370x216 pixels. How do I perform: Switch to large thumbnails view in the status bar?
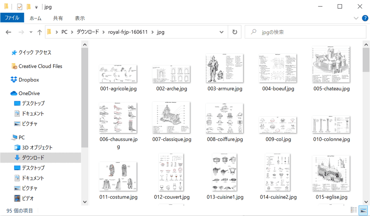tap(363, 210)
